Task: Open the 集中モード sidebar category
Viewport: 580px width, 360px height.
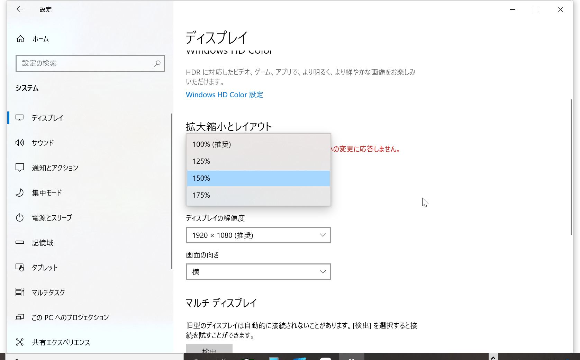Action: [x=90, y=193]
